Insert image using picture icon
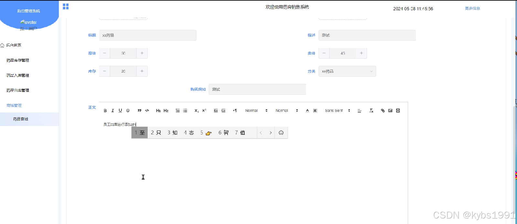The image size is (517, 224). 390,111
